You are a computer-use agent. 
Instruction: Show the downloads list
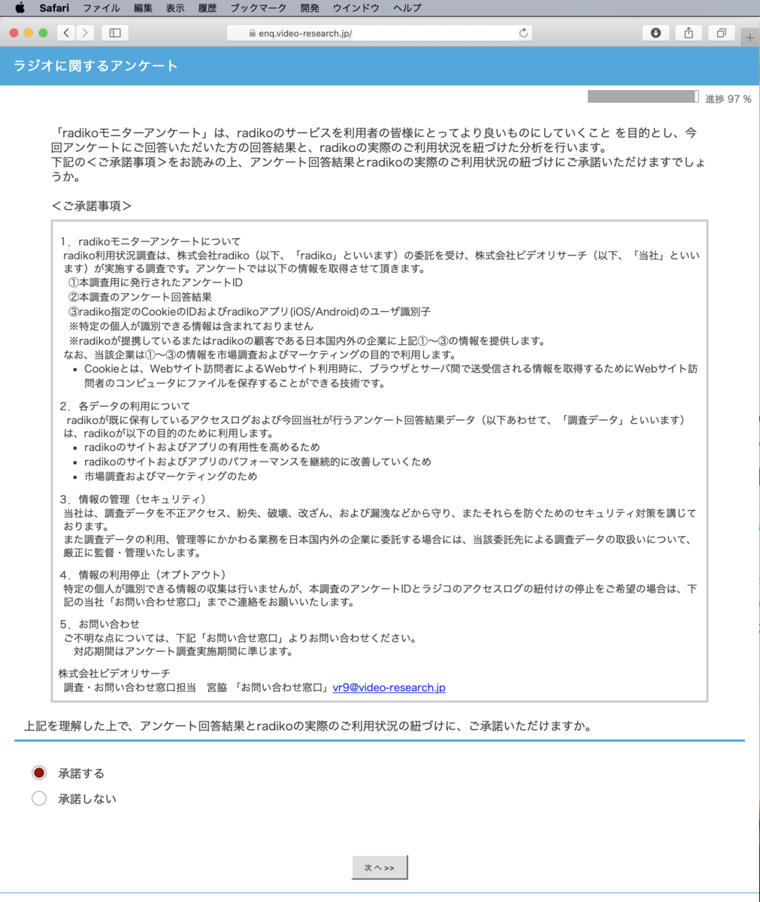656,33
